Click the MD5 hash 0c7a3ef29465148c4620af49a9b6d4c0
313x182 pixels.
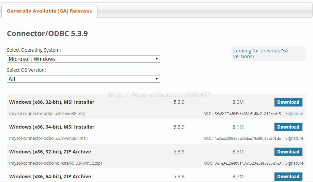(x=248, y=164)
